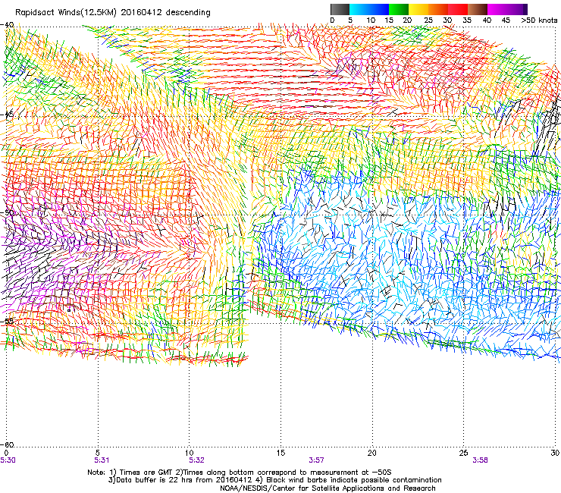Image resolution: width=561 pixels, height=493 pixels.
Task: Click the '-55' latitude axis label
Action: [x=7, y=321]
